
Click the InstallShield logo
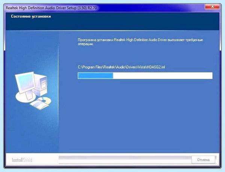pos(22,160)
